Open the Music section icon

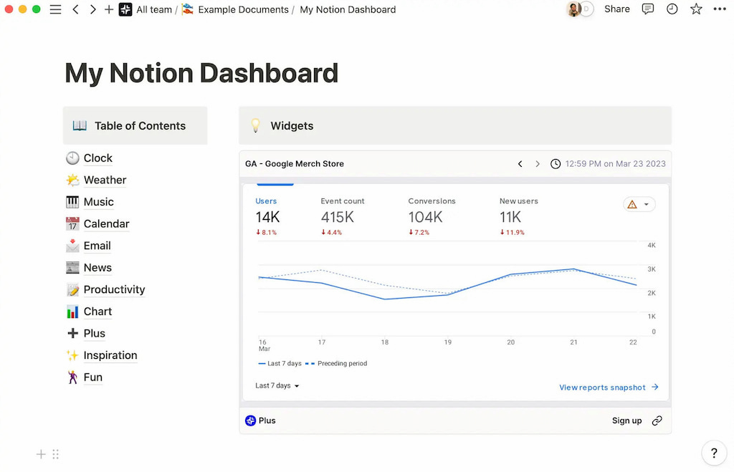(74, 201)
